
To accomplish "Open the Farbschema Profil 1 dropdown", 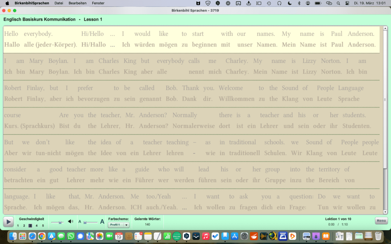I will click(x=119, y=225).
